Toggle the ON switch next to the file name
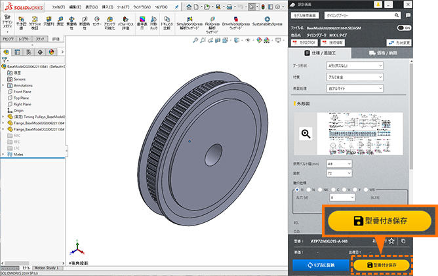Viewport: 438px width, 276px height. click(403, 28)
